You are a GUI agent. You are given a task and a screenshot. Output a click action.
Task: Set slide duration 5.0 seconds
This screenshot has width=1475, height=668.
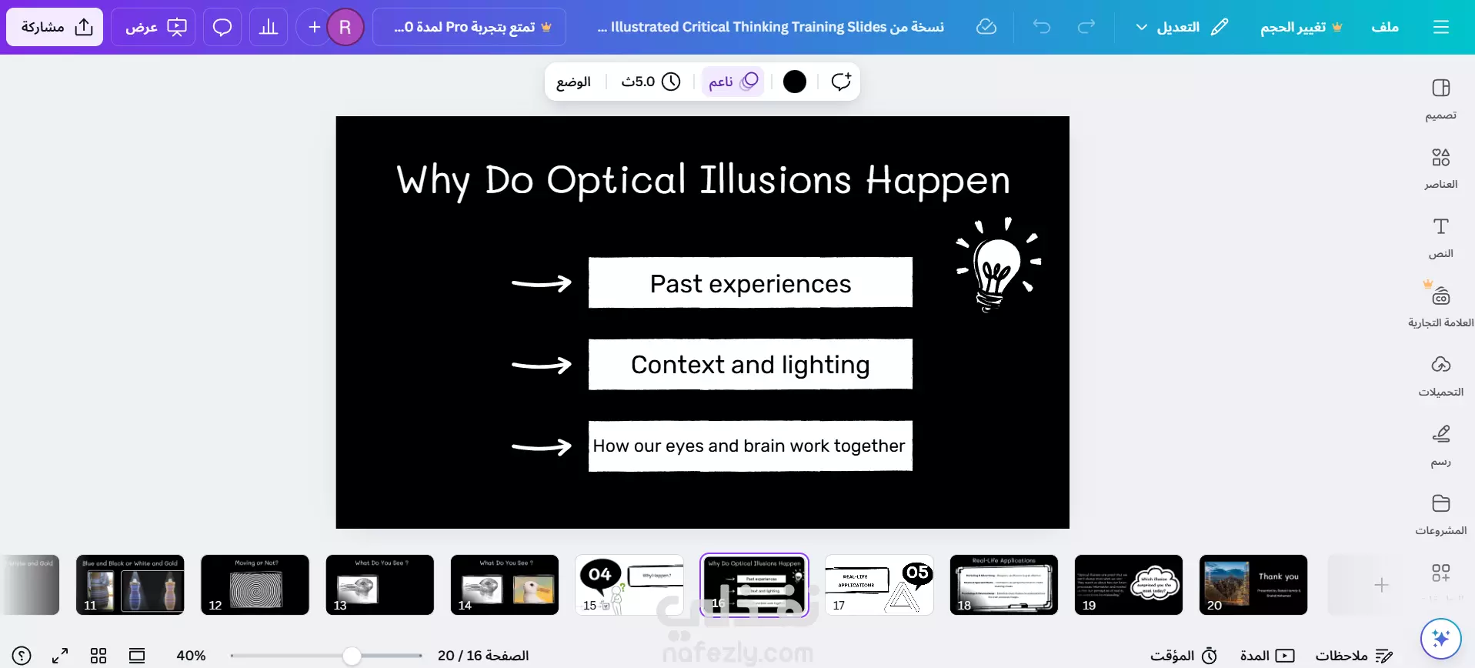tap(651, 82)
